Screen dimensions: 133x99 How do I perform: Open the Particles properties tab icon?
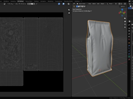[x=129, y=48]
